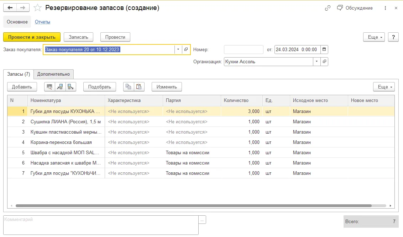Copy rows with the copy icon
The image size is (403, 237).
[128, 87]
